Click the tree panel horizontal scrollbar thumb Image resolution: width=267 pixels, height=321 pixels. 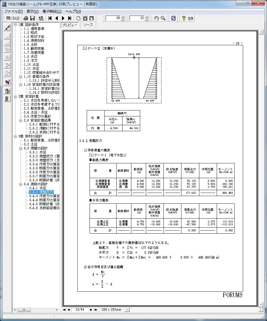click(x=24, y=310)
